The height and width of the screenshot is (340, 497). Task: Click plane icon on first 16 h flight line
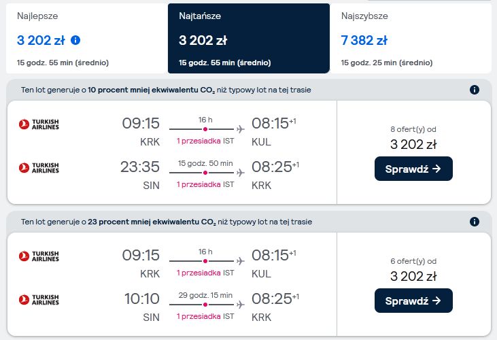(241, 129)
